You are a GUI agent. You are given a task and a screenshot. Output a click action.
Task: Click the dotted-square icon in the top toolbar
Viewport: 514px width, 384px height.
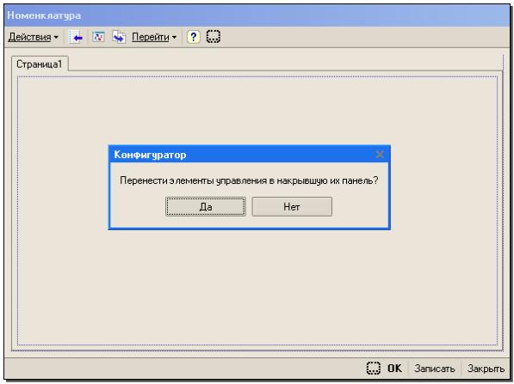coord(213,36)
